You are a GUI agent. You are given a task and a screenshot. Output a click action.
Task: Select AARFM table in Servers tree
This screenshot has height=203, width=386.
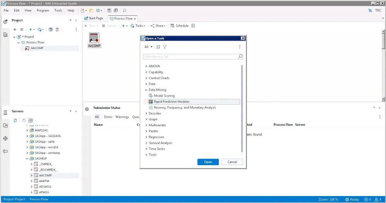point(44,181)
